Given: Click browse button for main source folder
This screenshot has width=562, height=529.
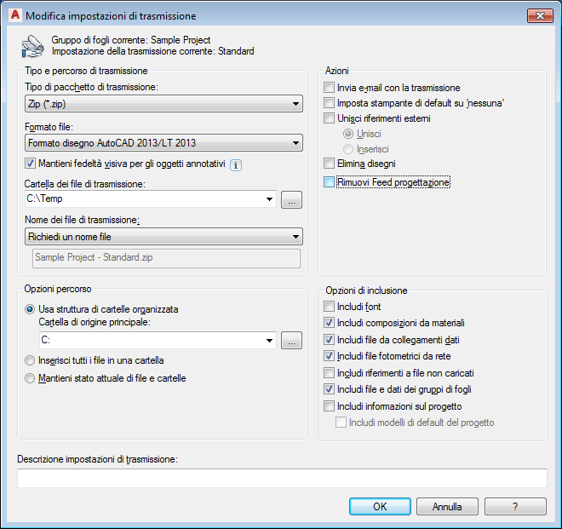Looking at the screenshot, I should tap(291, 341).
